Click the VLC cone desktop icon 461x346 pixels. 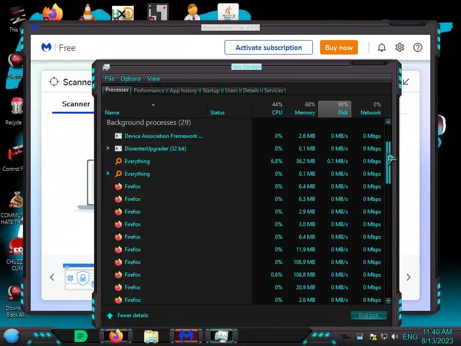point(88,12)
